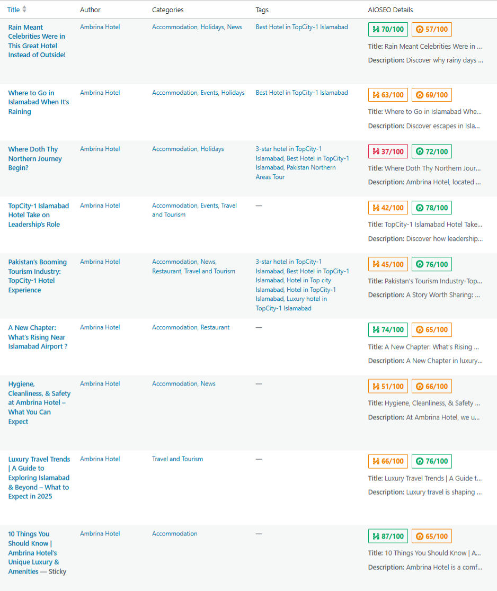Open the '10 Things You Should Know' sticky post
497x591 pixels.
pos(33,552)
